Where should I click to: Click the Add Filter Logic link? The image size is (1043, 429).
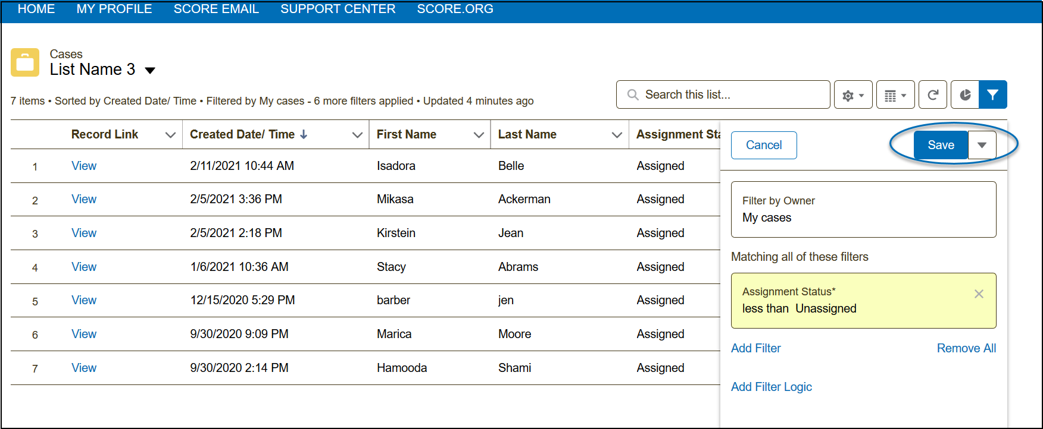(771, 387)
